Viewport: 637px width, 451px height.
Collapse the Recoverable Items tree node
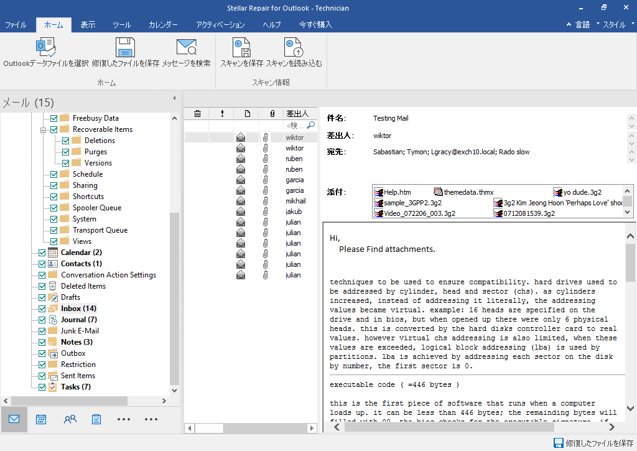(x=43, y=130)
